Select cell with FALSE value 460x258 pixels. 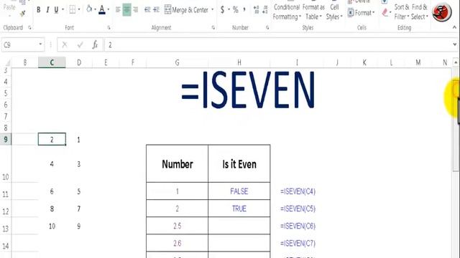239,191
